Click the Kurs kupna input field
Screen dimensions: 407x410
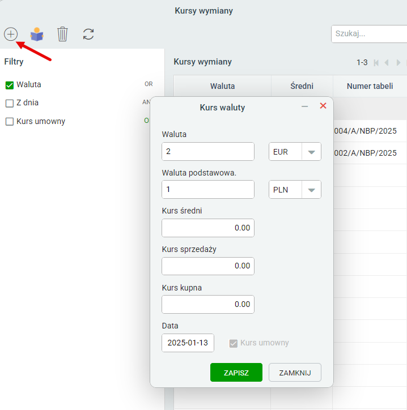(208, 304)
